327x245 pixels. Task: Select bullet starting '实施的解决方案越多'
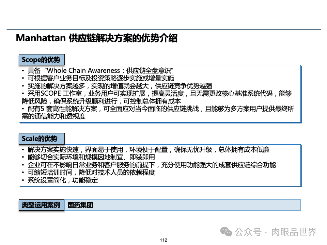coord(117,86)
